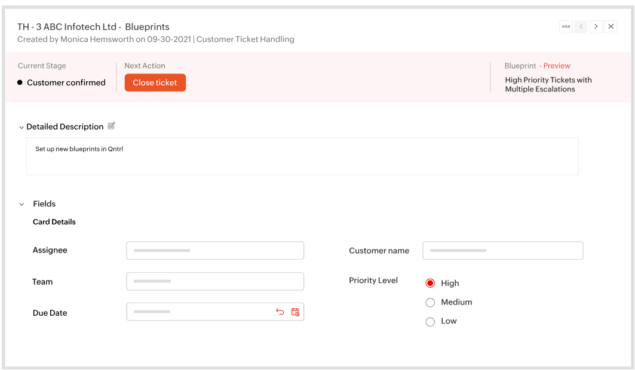Collapse the Detailed Description section

22,127
